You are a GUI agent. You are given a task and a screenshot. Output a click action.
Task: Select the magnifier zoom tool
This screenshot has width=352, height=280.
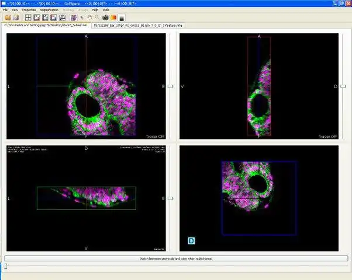coord(97,17)
